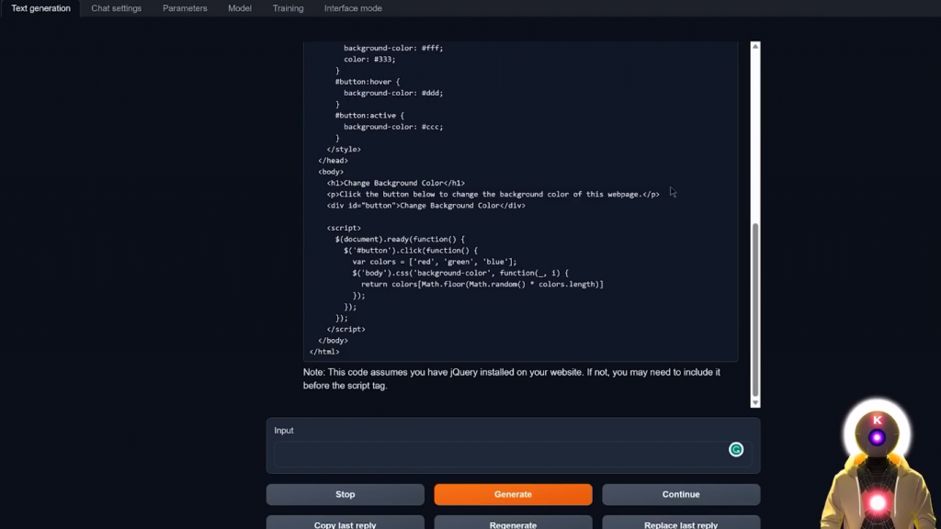Focus the Input text field
Viewport: 941px width, 529px height.
pyautogui.click(x=513, y=454)
